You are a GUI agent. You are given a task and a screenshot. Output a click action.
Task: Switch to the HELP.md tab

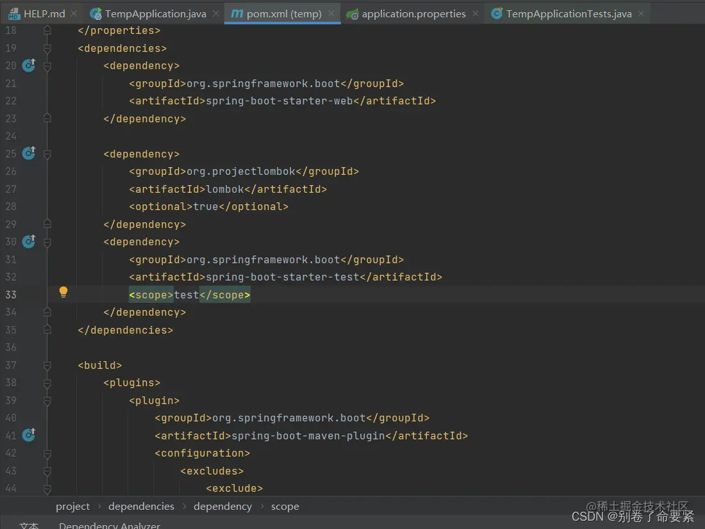[44, 13]
